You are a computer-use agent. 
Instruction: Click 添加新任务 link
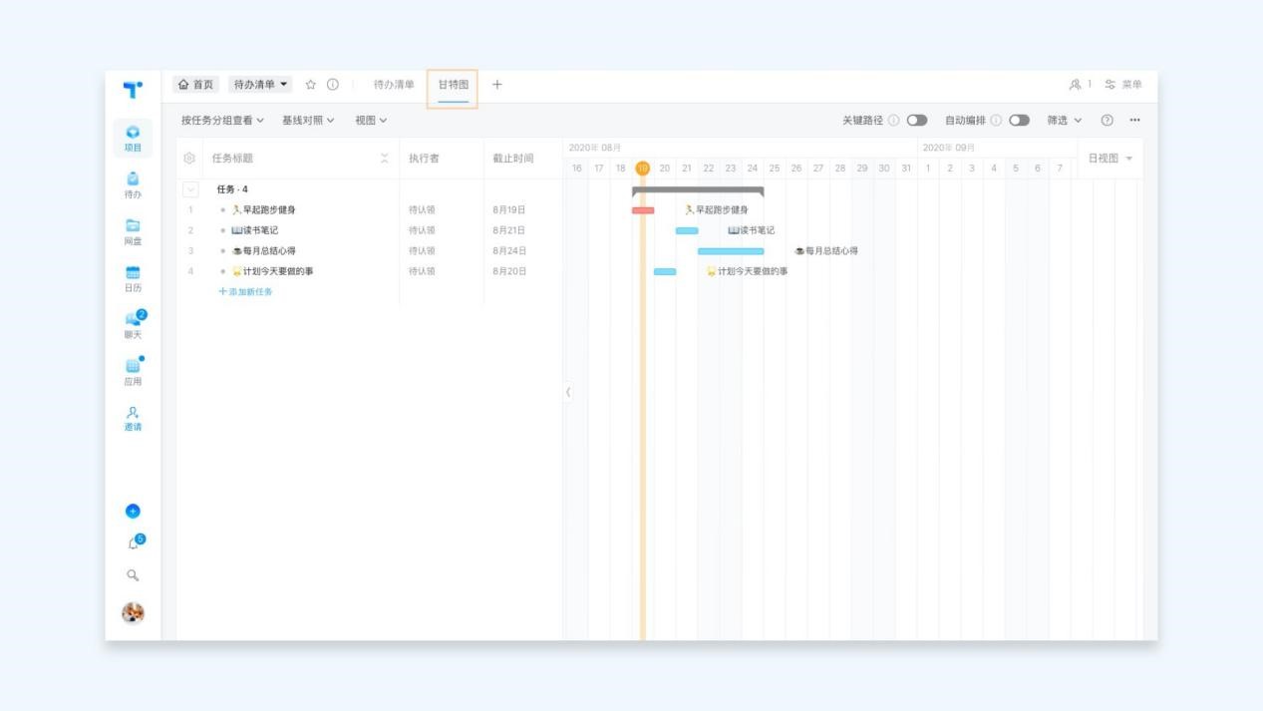click(245, 292)
